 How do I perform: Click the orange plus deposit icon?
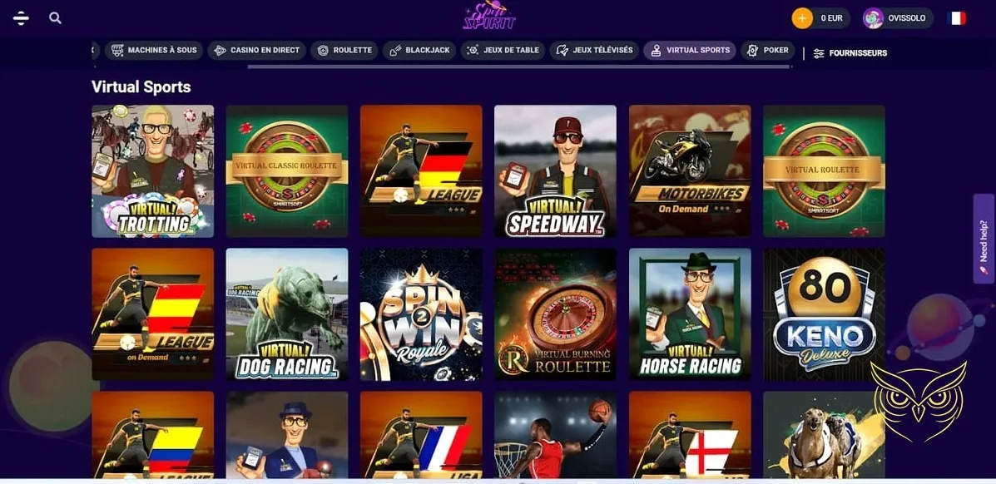pyautogui.click(x=801, y=18)
